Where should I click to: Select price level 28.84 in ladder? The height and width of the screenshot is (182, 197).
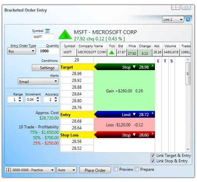(x=77, y=94)
